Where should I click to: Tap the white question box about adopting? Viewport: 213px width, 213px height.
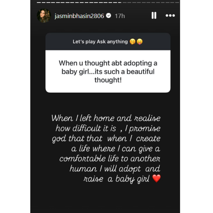(x=108, y=71)
